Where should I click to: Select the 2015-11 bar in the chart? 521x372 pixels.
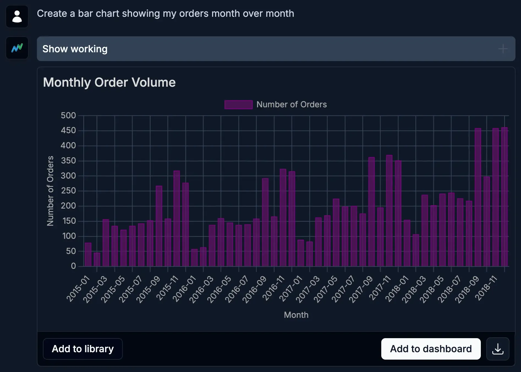pyautogui.click(x=177, y=219)
